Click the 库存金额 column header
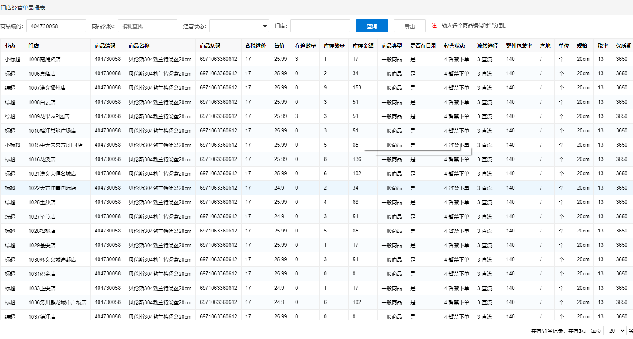This screenshot has width=633, height=339. click(x=363, y=46)
